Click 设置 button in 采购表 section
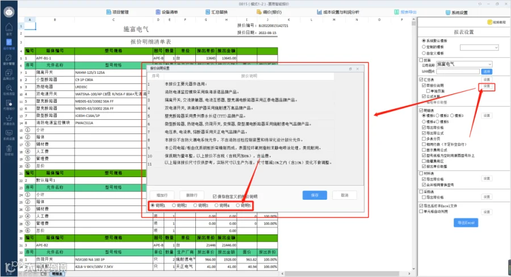The image size is (511, 277). [x=487, y=197]
